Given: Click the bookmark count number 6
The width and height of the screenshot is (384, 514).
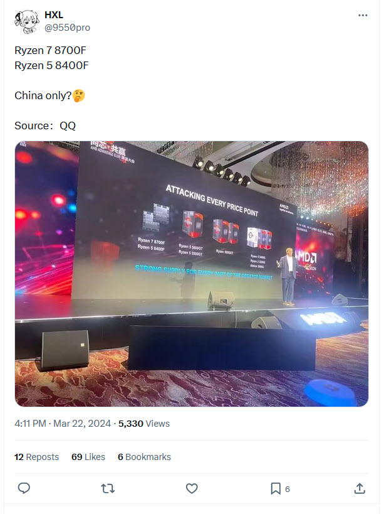Looking at the screenshot, I should (x=287, y=489).
